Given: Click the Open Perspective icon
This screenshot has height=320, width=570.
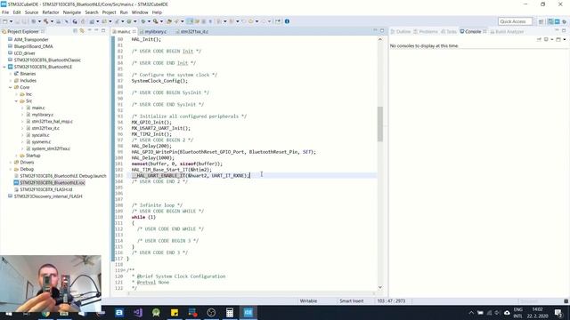Looking at the screenshot, I should [x=541, y=21].
